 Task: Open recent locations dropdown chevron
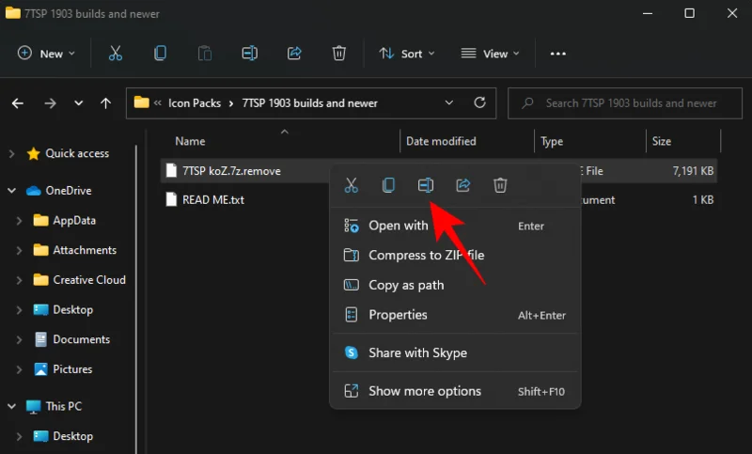(79, 103)
